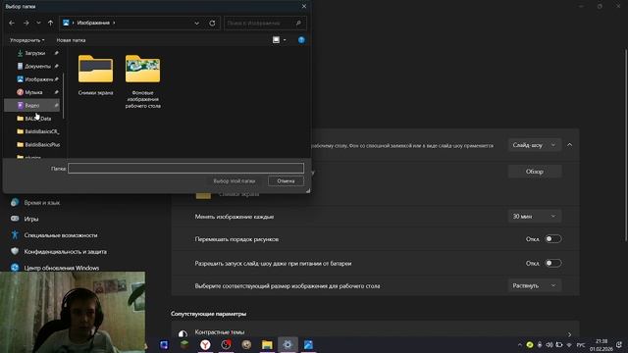Click Отмена to cancel folder selection
The height and width of the screenshot is (353, 628).
[x=286, y=180]
